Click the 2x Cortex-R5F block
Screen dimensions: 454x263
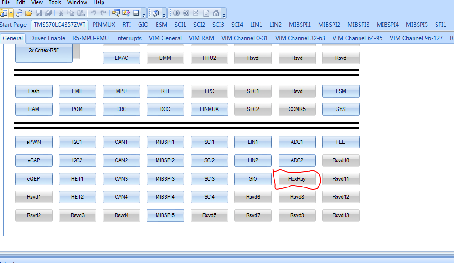[x=44, y=53]
